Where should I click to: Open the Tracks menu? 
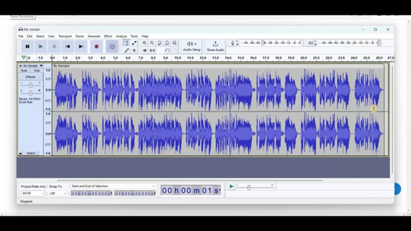pyautogui.click(x=80, y=36)
